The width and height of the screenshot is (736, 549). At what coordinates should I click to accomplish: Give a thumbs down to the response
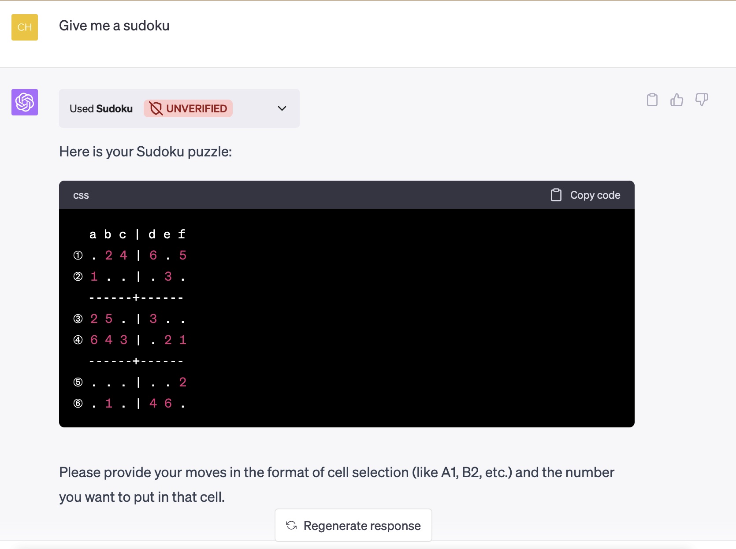(702, 100)
